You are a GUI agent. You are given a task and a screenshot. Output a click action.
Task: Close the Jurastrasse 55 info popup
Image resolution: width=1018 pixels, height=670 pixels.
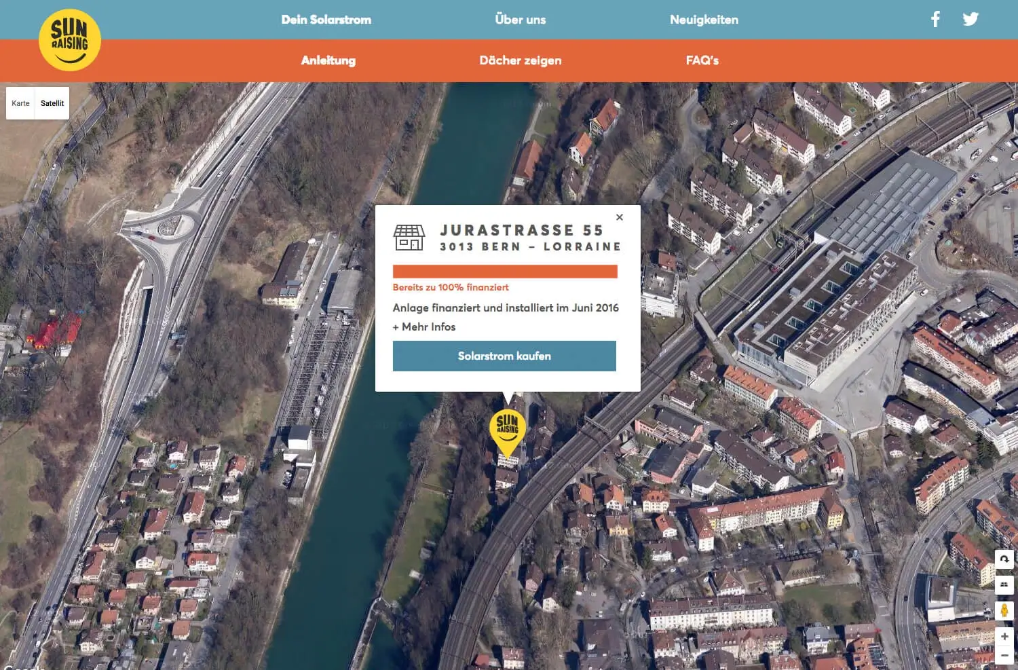pos(619,217)
